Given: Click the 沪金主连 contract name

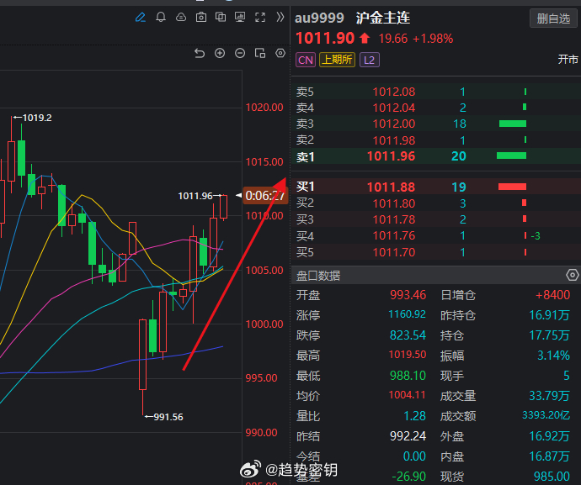Looking at the screenshot, I should [383, 18].
